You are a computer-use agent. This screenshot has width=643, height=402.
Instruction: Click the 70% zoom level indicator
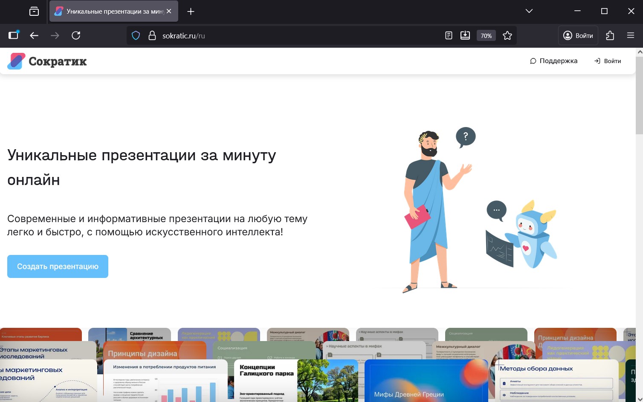click(486, 35)
